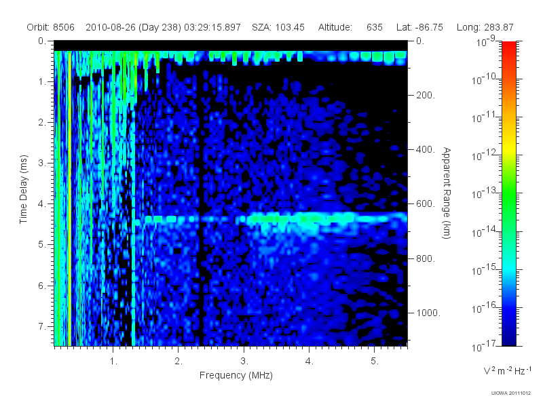Viewport: 543px width, 407px height.
Task: Click the '200.' apparent range tick label
Action: point(426,95)
